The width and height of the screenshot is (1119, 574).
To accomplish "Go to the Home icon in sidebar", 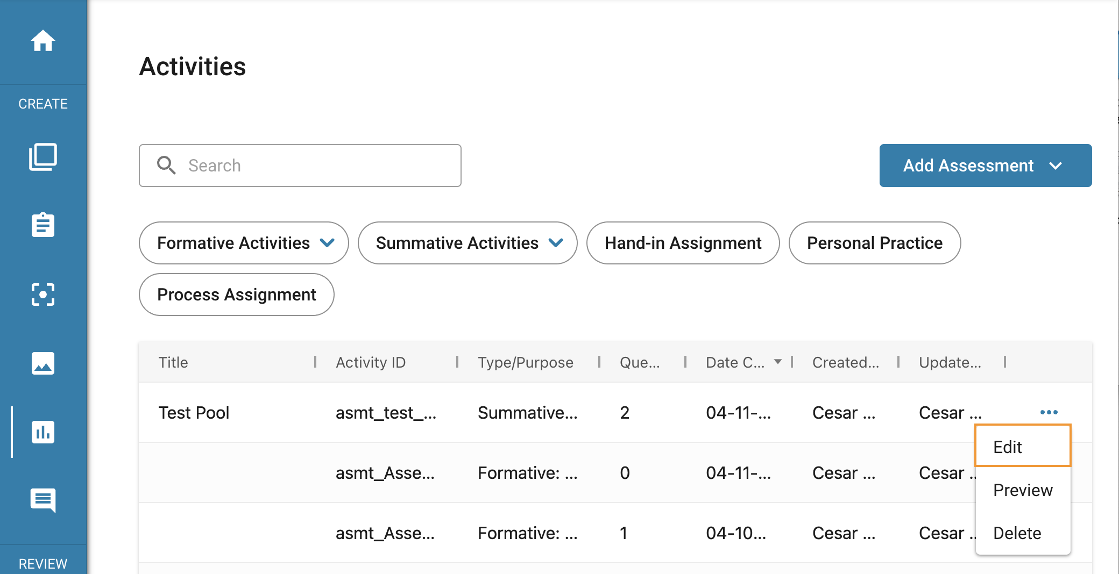I will click(43, 41).
